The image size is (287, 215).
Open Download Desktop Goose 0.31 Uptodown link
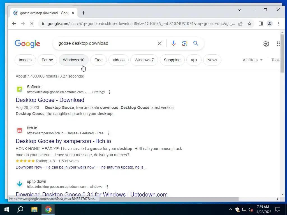[92, 194]
